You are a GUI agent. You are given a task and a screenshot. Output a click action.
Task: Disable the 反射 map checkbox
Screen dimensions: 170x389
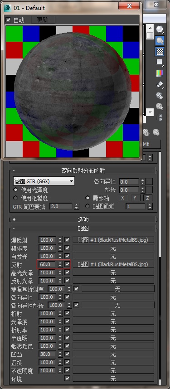coord(67,264)
